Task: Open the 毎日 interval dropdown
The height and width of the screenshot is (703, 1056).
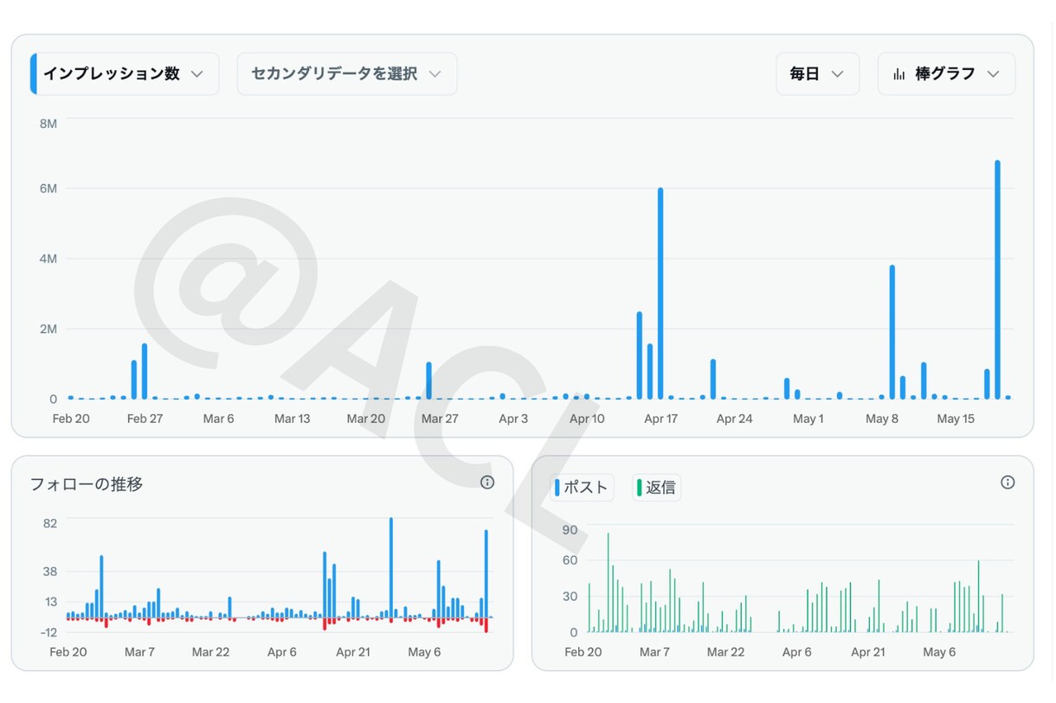Action: (817, 73)
